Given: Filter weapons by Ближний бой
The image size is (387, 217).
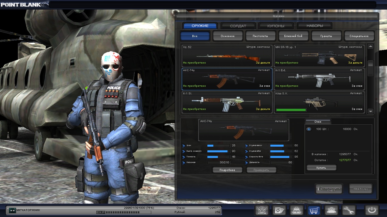Looking at the screenshot, I should pyautogui.click(x=294, y=36).
